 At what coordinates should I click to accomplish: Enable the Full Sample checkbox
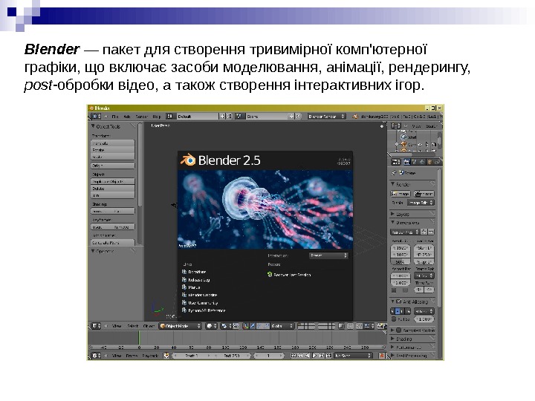(x=394, y=319)
